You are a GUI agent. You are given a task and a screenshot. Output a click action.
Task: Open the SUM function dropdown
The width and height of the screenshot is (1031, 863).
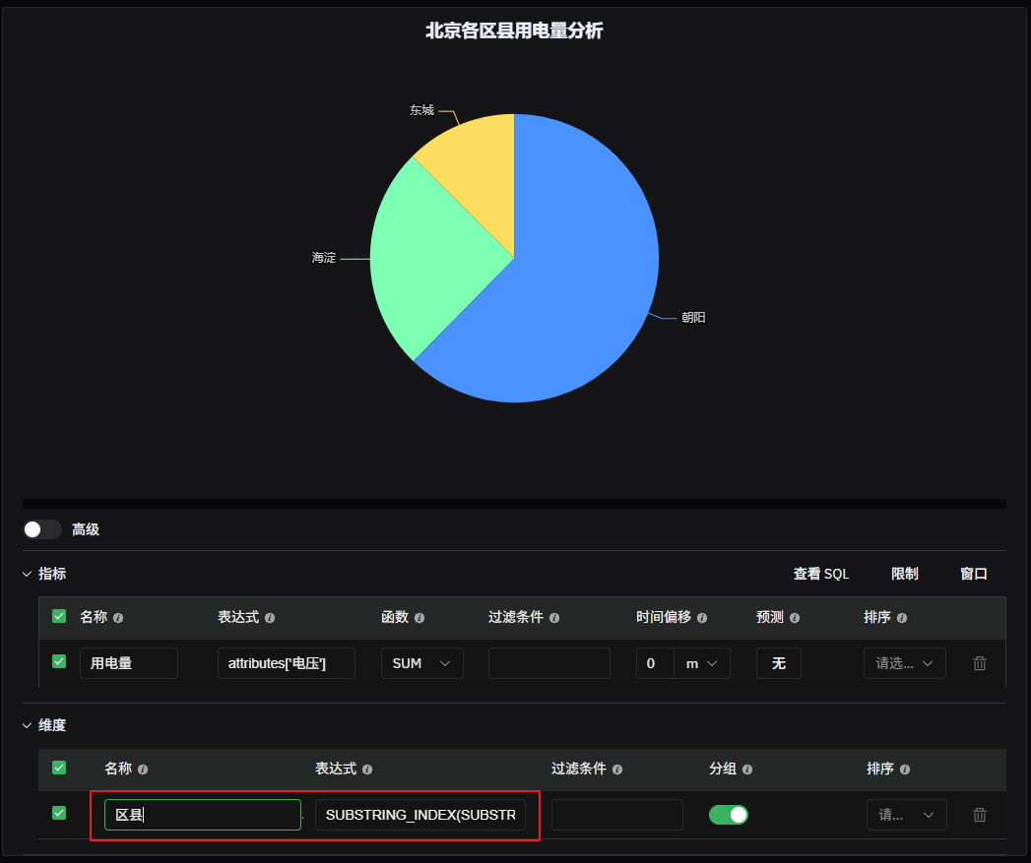coord(422,663)
